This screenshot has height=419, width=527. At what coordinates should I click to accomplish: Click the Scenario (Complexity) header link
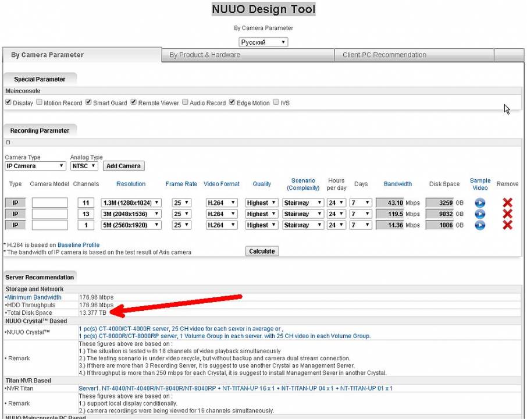point(303,184)
